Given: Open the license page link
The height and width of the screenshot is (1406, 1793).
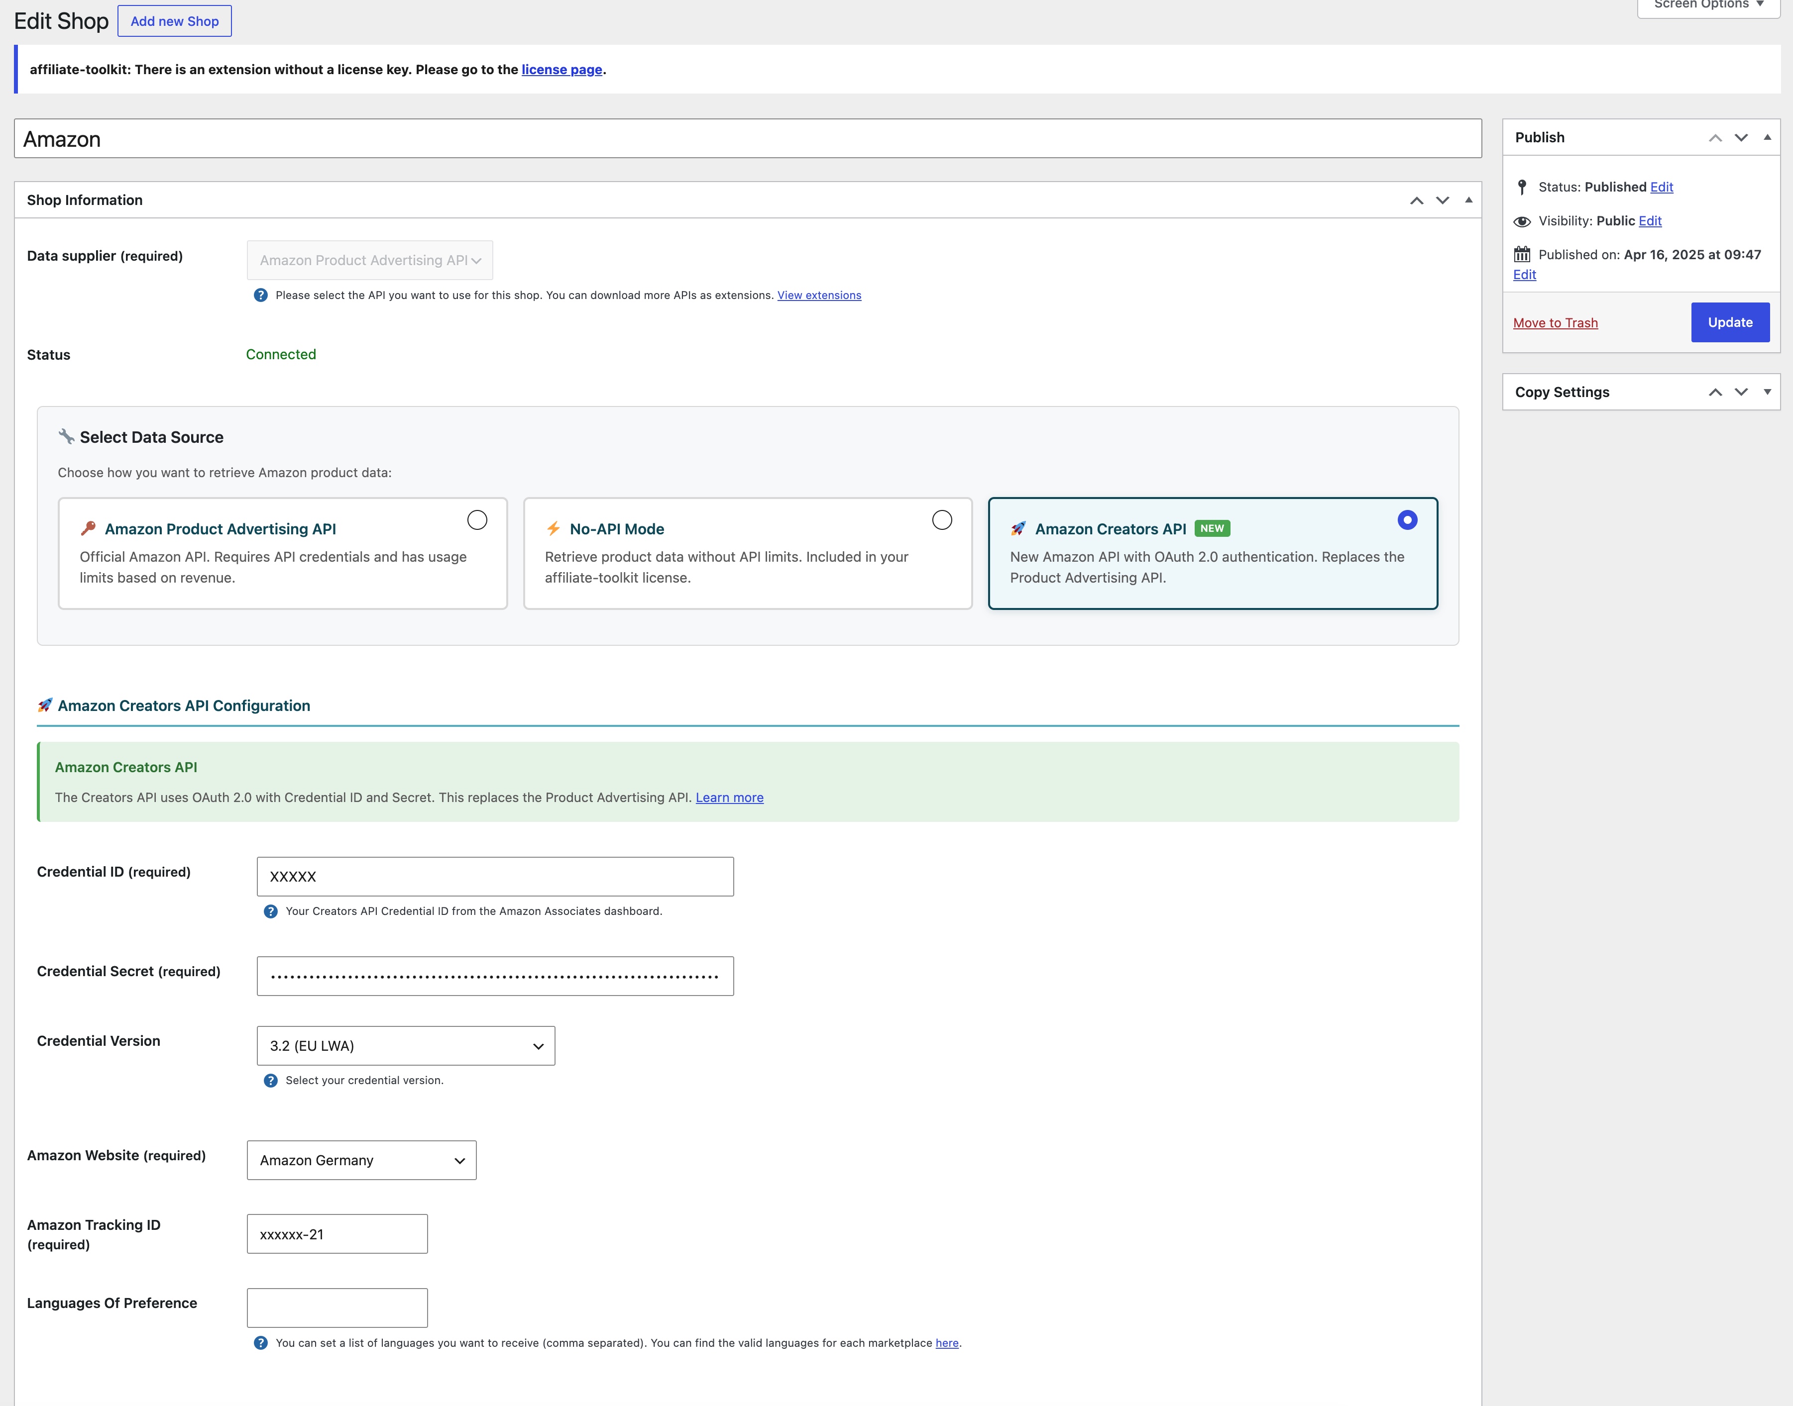Looking at the screenshot, I should pos(561,69).
